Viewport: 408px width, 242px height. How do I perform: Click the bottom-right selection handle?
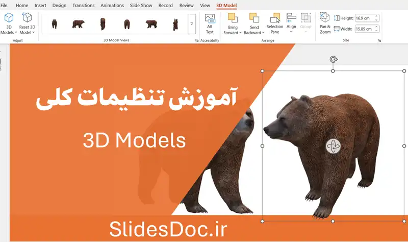[x=404, y=221]
